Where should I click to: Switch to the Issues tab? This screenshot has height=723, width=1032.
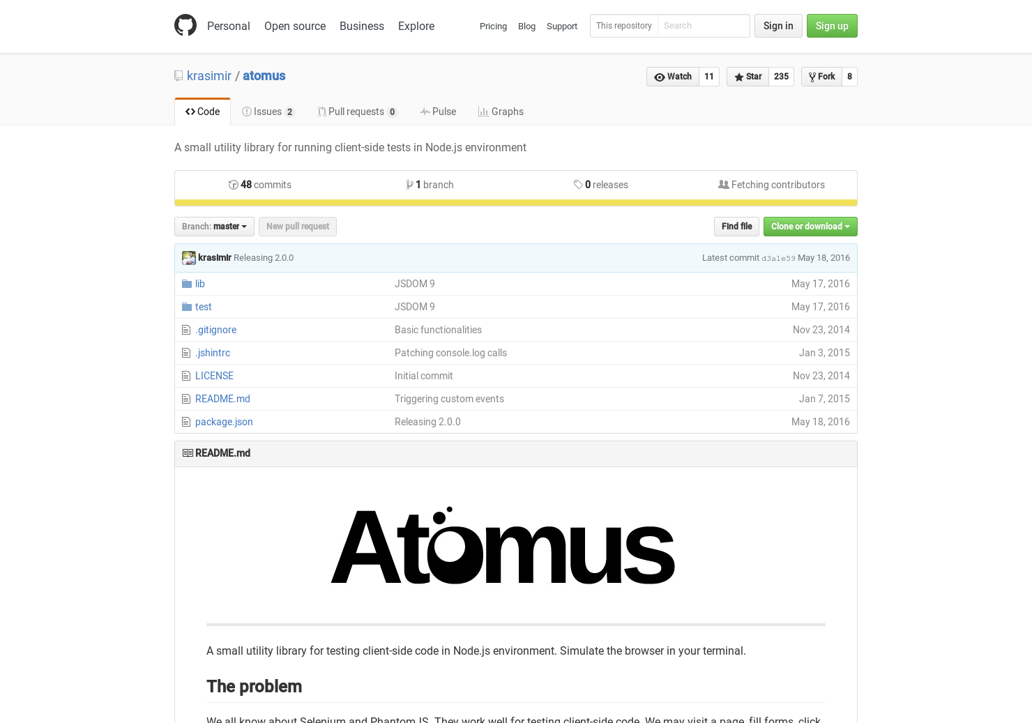point(268,112)
